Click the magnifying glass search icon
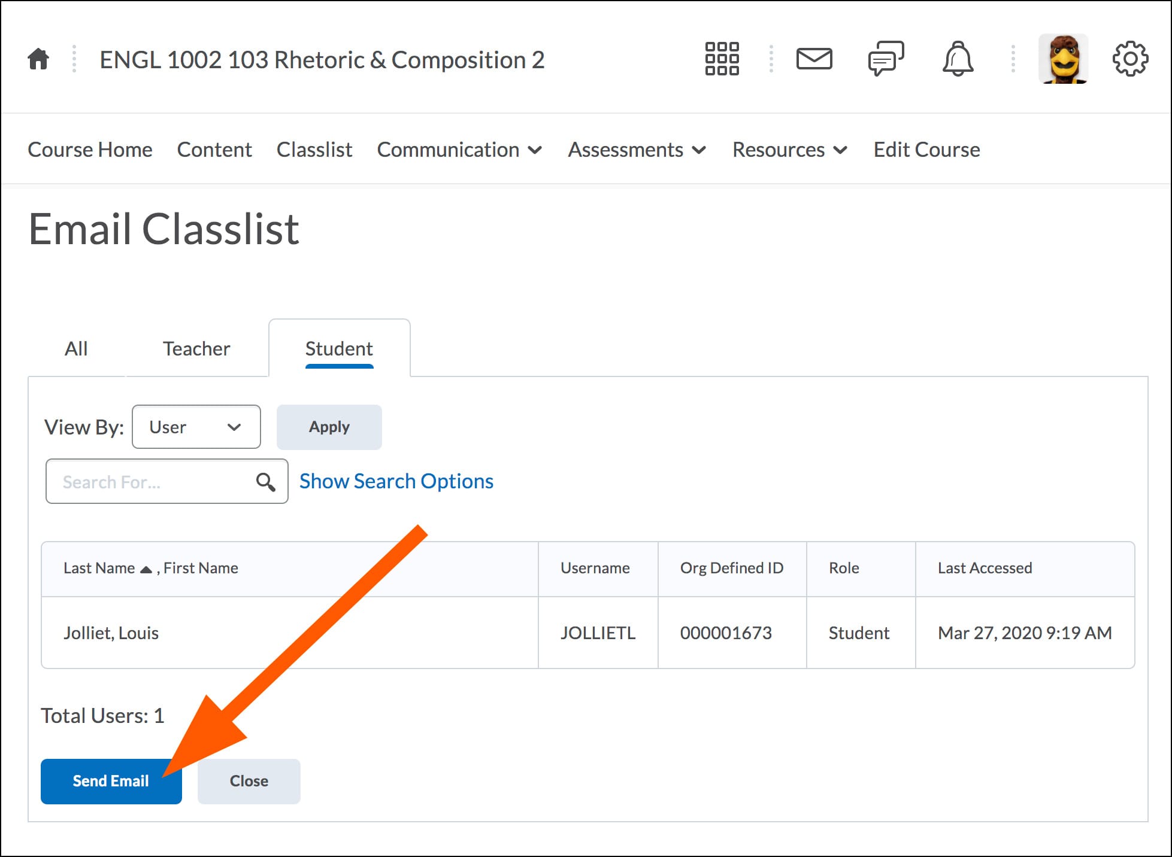This screenshot has height=857, width=1172. coord(265,482)
